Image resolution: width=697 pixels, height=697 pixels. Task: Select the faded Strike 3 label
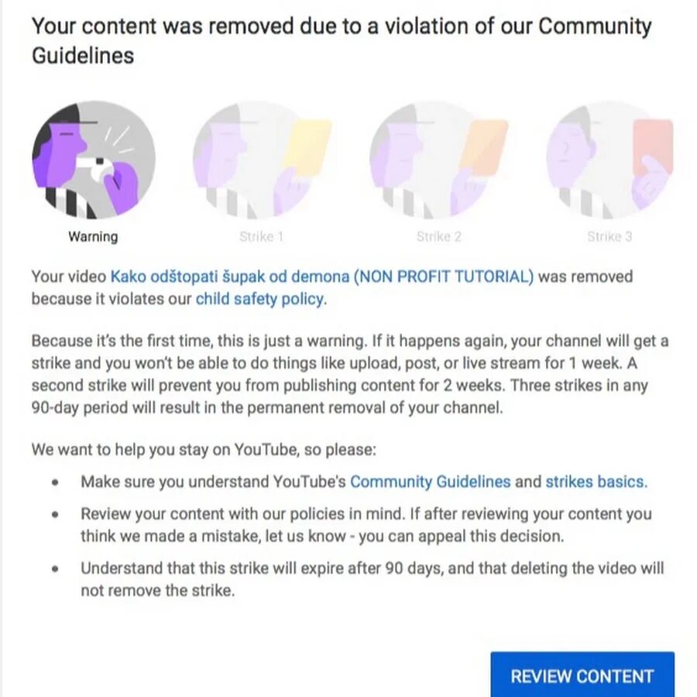click(x=609, y=236)
